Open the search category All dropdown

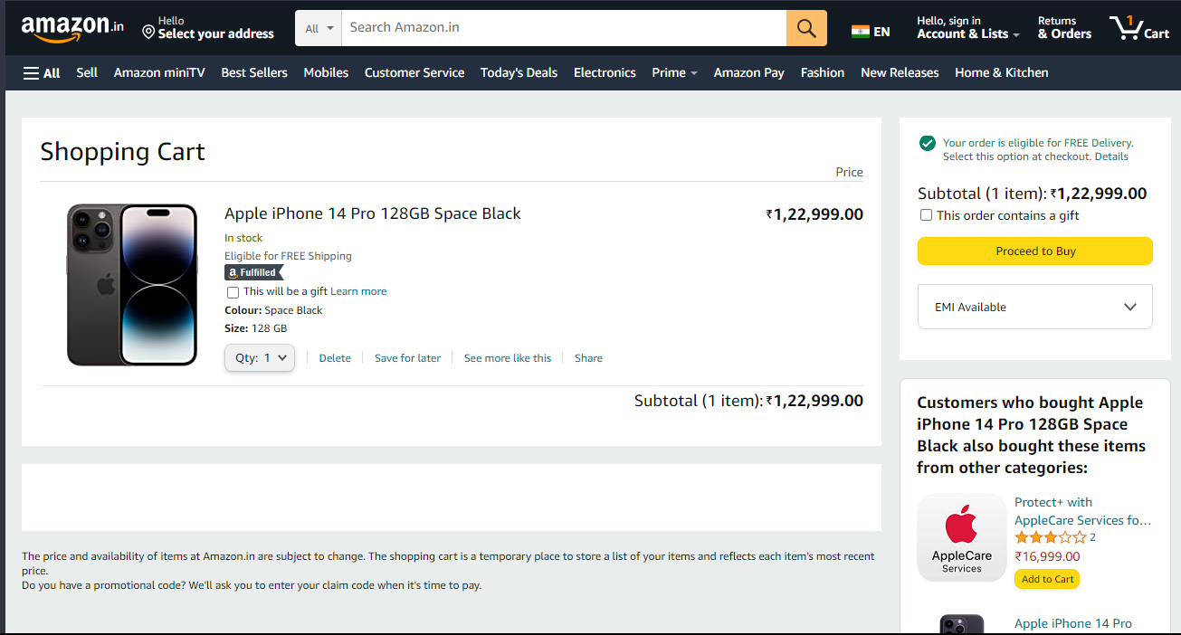319,28
